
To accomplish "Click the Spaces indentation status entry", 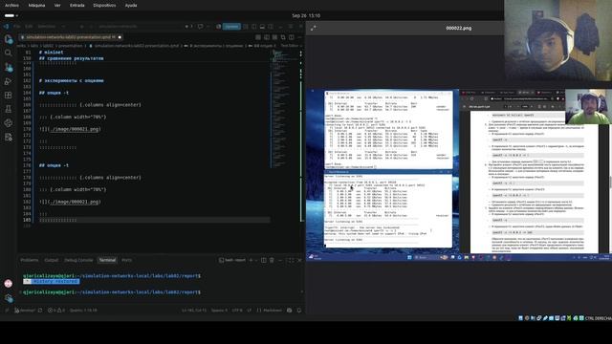I will click(x=219, y=311).
